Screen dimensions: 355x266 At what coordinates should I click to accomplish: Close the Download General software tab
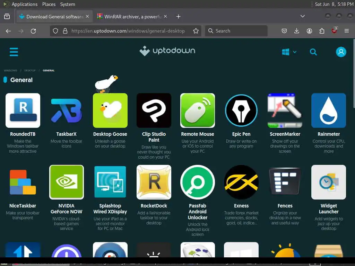coord(87,16)
